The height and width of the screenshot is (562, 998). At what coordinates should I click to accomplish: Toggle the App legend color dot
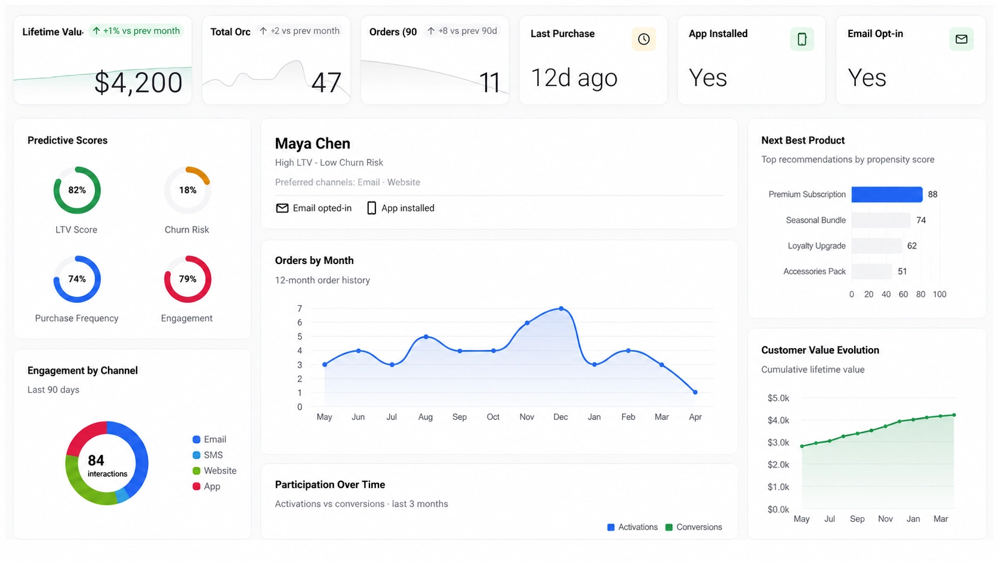coord(196,486)
